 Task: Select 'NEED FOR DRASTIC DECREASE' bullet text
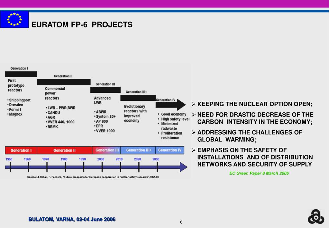255,118
